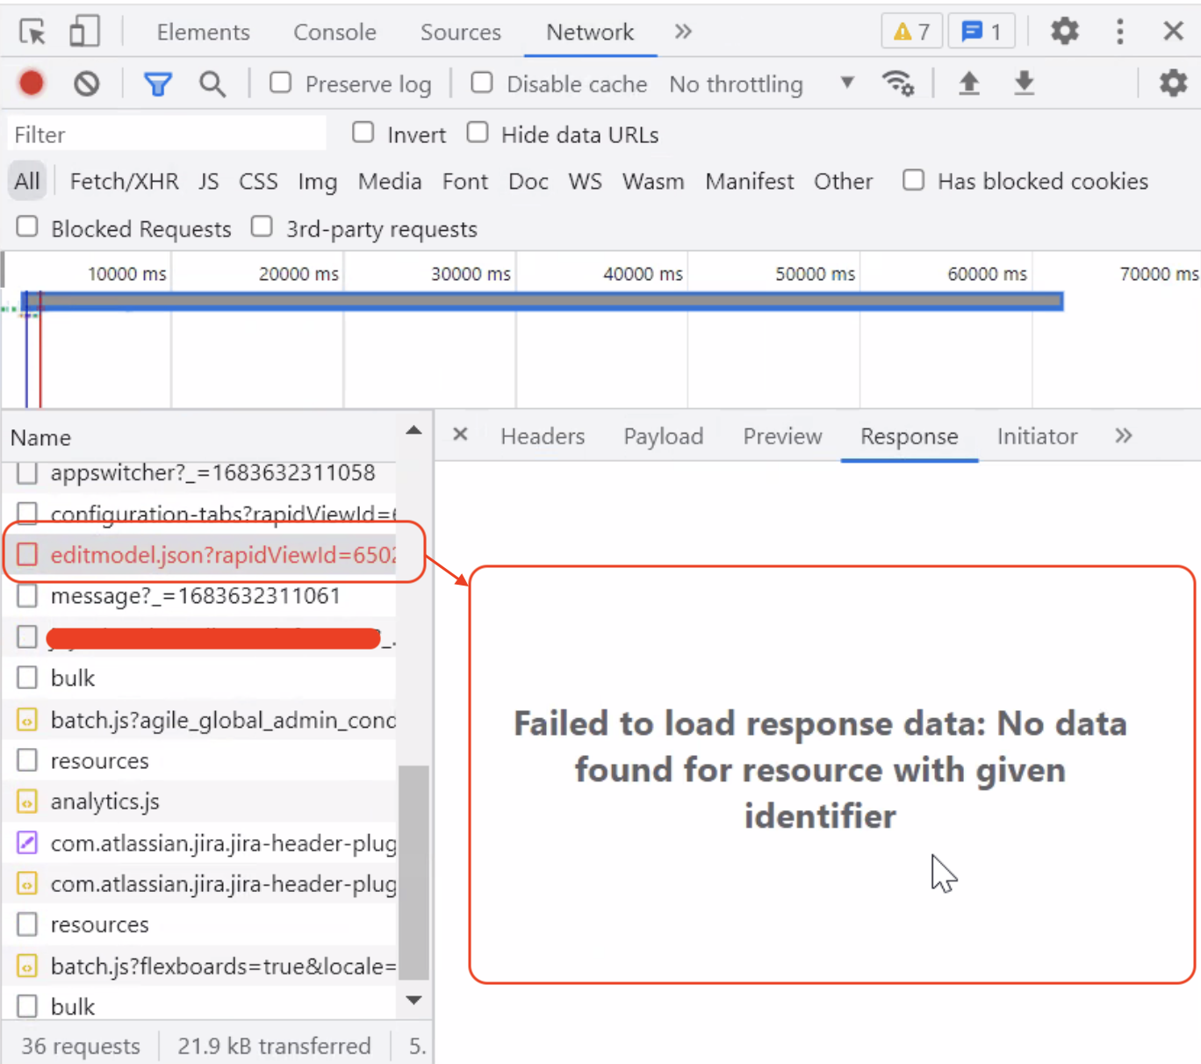The image size is (1201, 1064).
Task: Switch to the Console tab
Action: [334, 32]
